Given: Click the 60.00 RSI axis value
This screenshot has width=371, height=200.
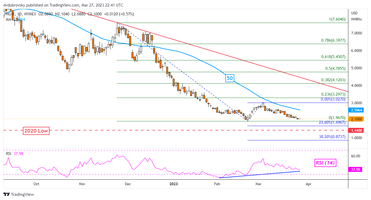Looking at the screenshot, I should point(356,156).
